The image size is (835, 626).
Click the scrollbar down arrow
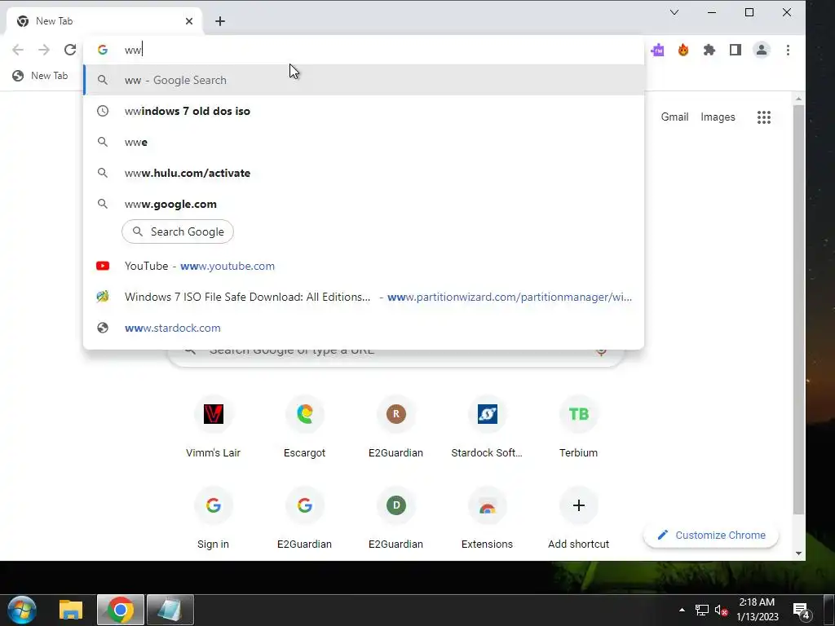point(798,553)
